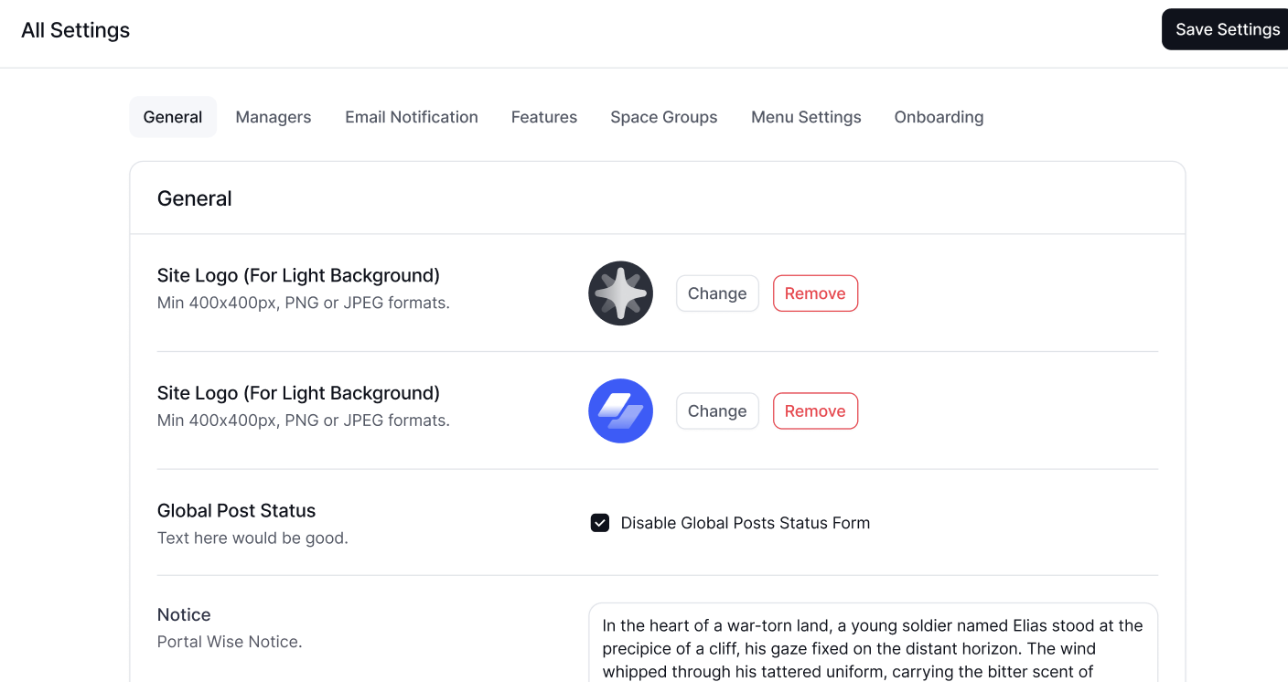Open the Email Notification tab

coord(411,117)
